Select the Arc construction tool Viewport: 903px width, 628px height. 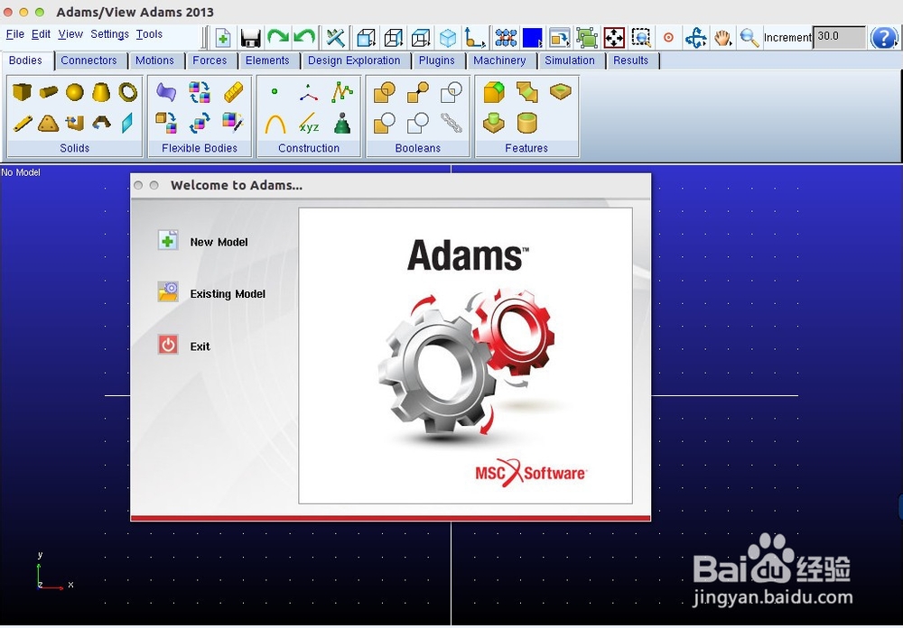point(275,124)
